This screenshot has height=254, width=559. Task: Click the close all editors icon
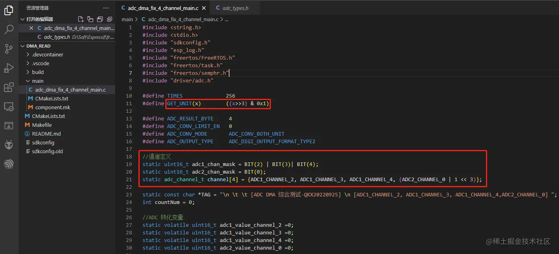coord(109,19)
